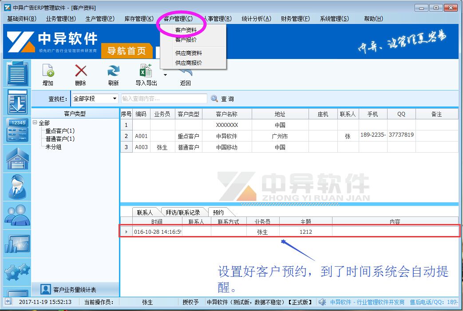
Task: Switch to the 预约 tab
Action: click(218, 212)
